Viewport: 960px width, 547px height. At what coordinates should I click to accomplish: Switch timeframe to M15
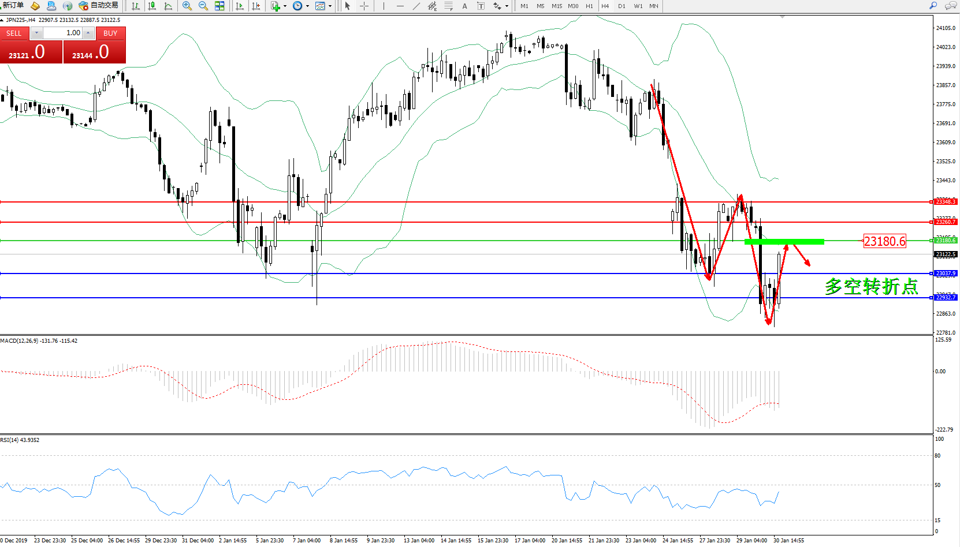click(556, 6)
